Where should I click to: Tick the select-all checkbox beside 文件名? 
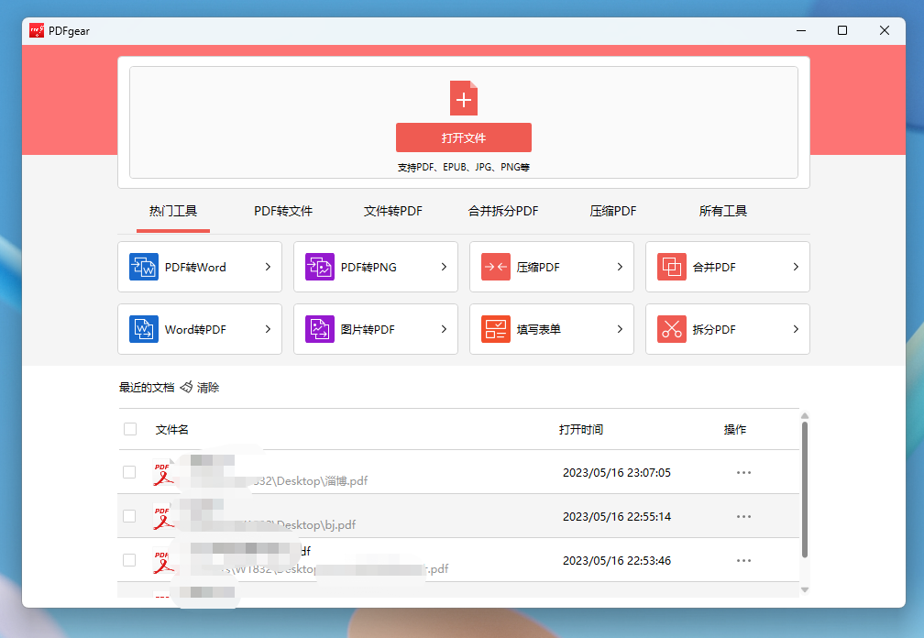tap(130, 429)
